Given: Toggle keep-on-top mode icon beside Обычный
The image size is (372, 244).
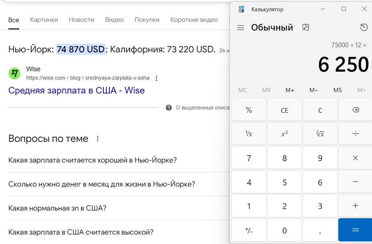Looking at the screenshot, I should [306, 28].
